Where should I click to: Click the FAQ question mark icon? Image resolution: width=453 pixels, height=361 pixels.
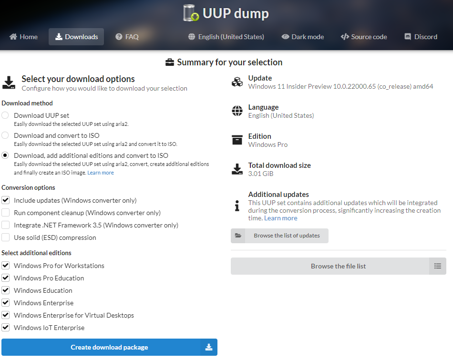coord(119,37)
